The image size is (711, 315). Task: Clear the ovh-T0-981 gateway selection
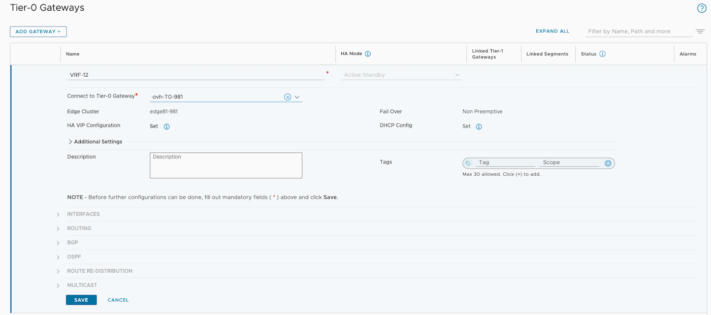[287, 97]
